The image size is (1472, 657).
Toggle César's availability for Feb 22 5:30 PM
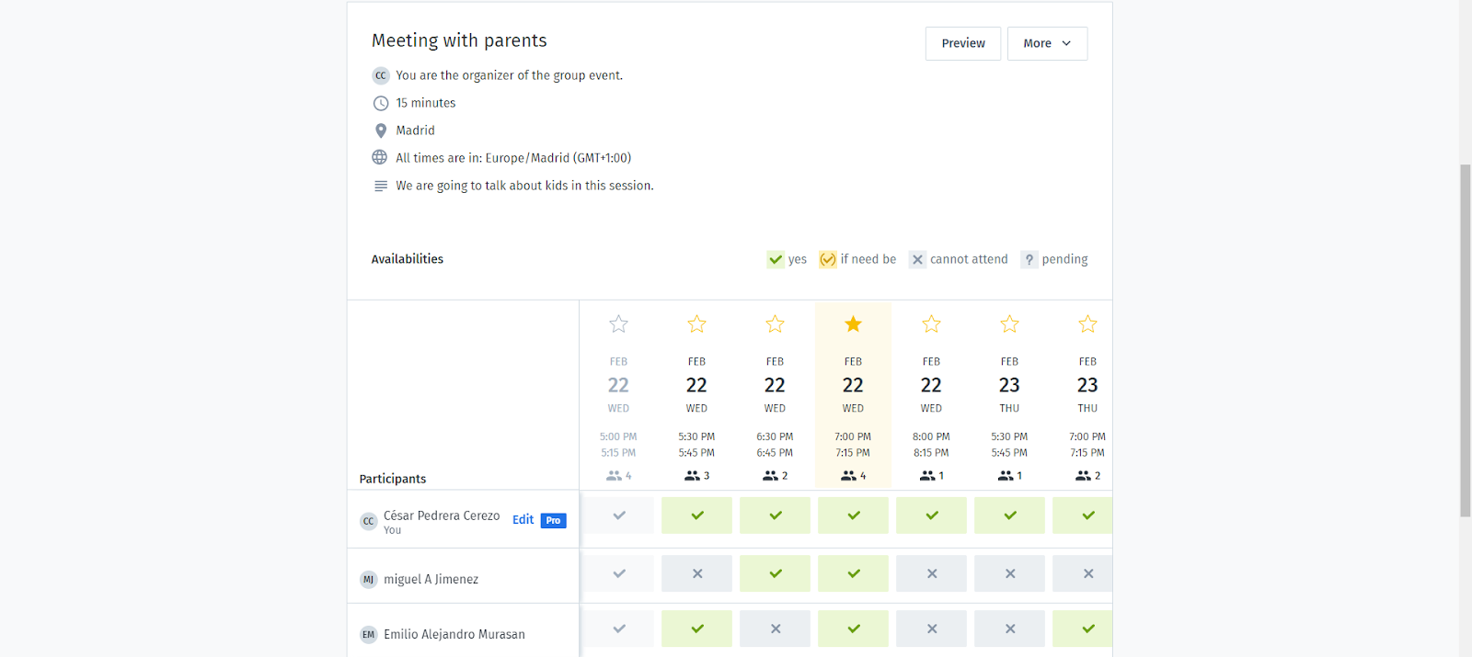pyautogui.click(x=696, y=515)
